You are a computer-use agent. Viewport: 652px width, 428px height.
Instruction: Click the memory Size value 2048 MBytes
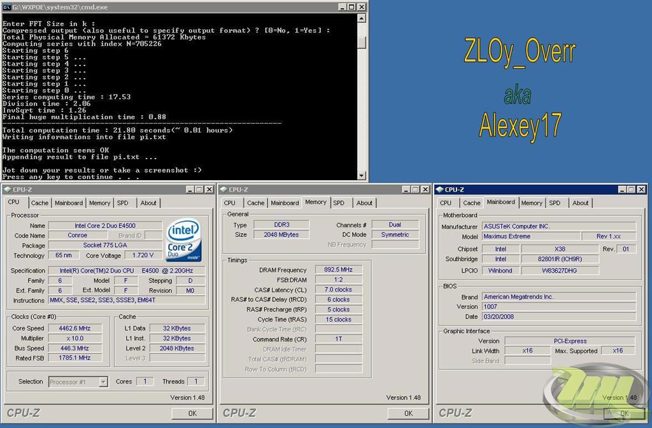281,234
